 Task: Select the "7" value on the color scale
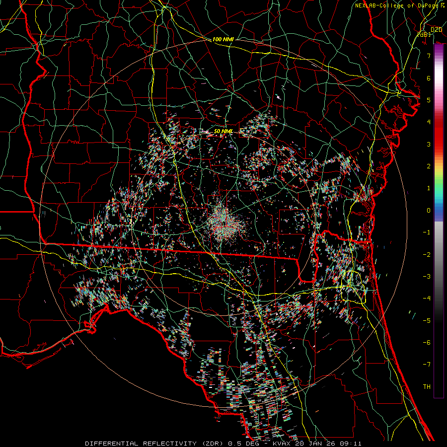point(429,56)
